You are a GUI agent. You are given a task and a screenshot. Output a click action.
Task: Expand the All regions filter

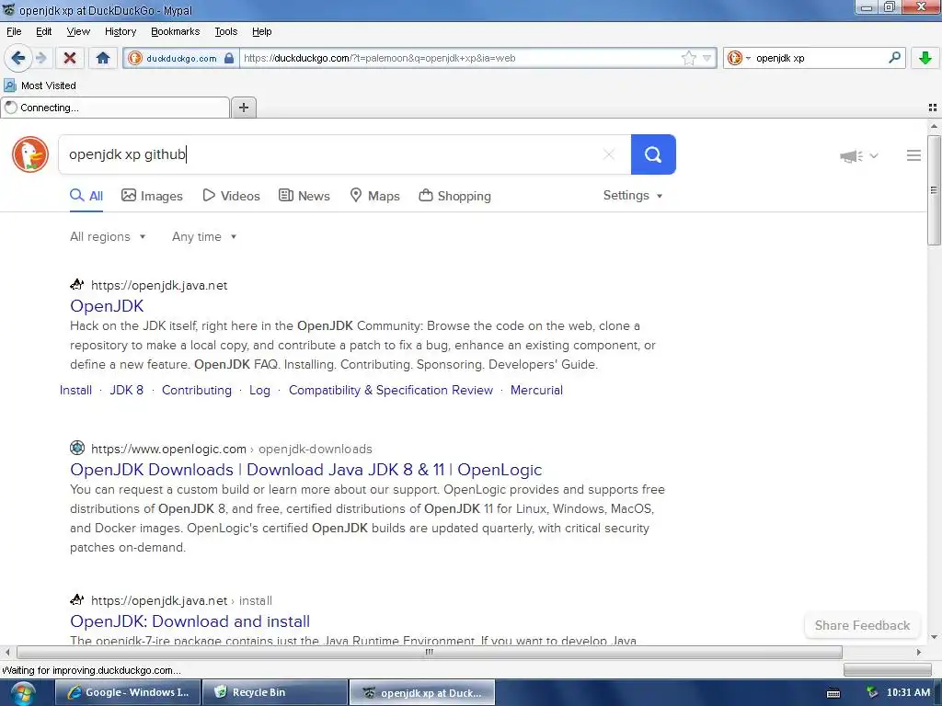tap(108, 236)
